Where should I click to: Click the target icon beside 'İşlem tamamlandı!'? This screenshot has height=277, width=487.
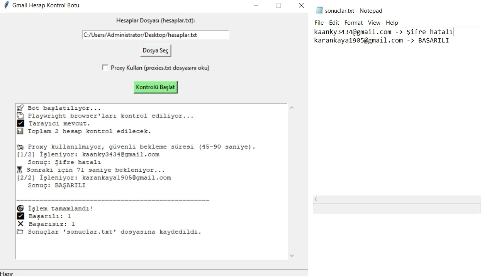click(x=20, y=208)
